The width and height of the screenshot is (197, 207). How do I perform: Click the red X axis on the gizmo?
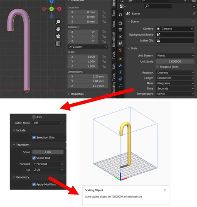tap(59, 9)
